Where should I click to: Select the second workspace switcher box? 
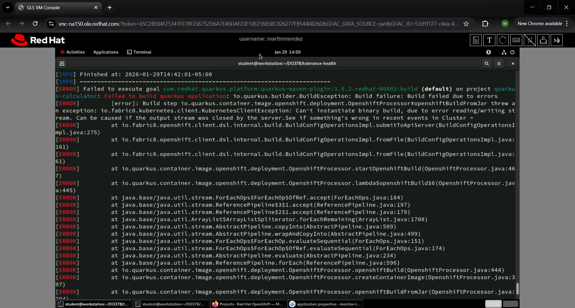tap(510, 304)
